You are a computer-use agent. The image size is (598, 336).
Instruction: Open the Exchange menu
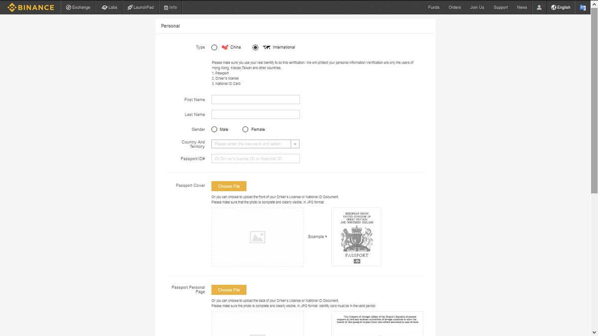(x=78, y=7)
